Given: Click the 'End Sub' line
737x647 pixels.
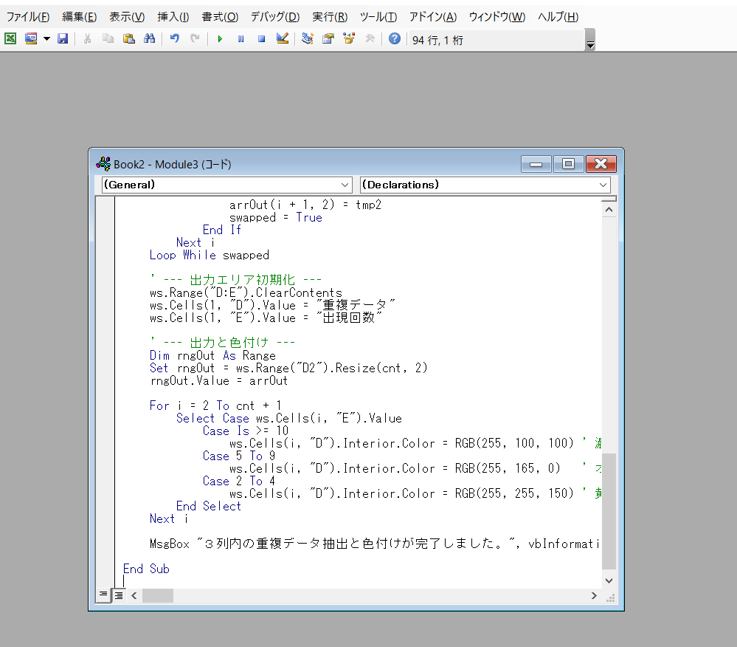Looking at the screenshot, I should [146, 569].
